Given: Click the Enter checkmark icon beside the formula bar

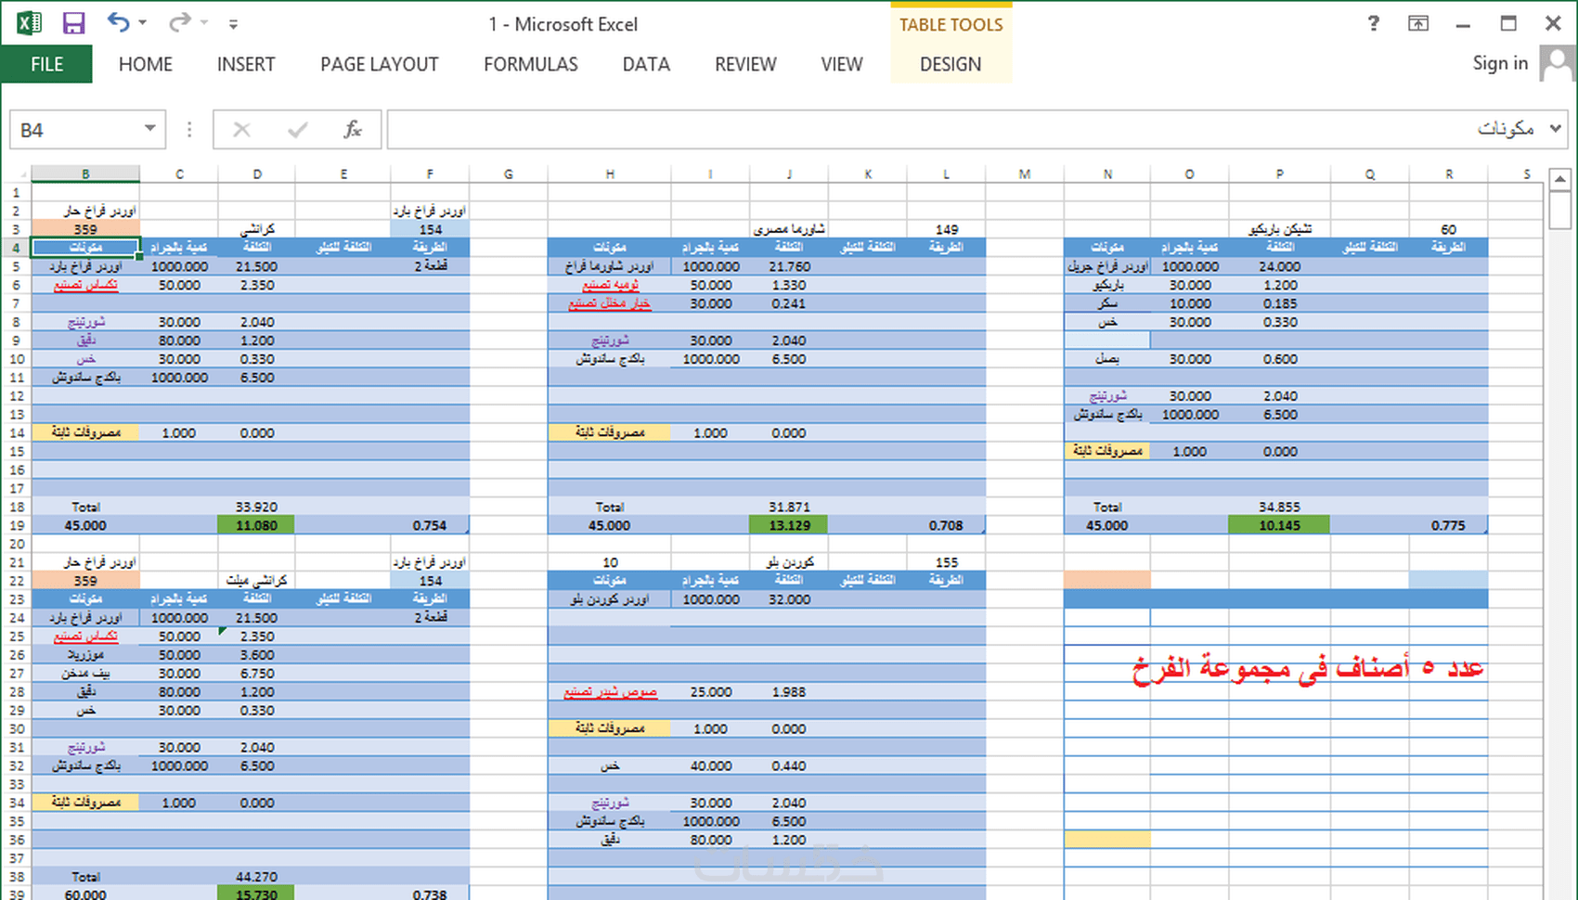Looking at the screenshot, I should coord(298,130).
